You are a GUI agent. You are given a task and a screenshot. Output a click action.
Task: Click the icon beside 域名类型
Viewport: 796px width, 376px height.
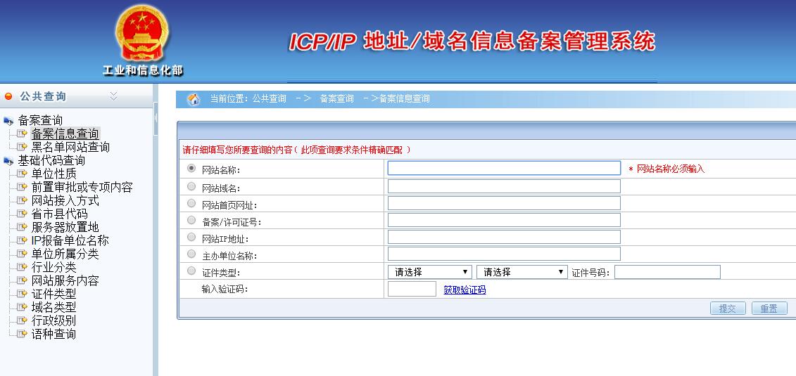(x=22, y=307)
